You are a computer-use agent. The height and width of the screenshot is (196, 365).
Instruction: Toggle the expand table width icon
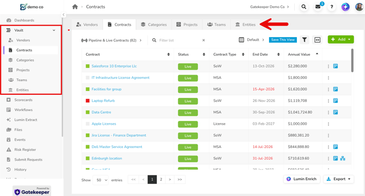click(x=317, y=40)
